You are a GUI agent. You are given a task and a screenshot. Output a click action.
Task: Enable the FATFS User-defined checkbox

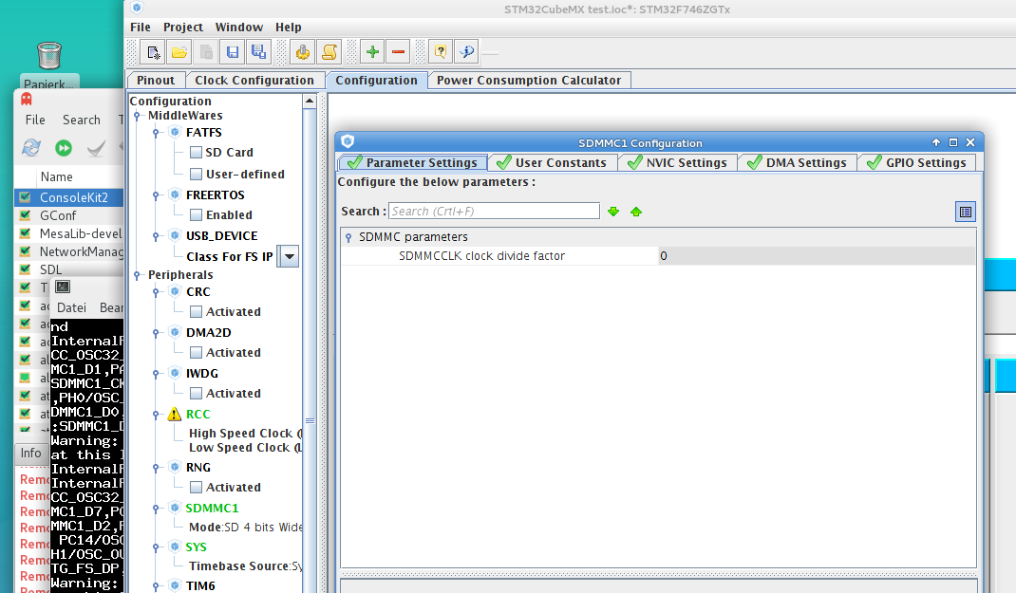196,175
